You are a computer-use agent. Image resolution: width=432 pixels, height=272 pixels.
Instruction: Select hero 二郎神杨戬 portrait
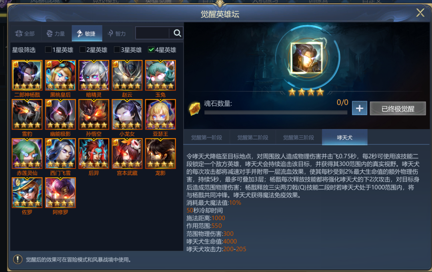point(27,75)
